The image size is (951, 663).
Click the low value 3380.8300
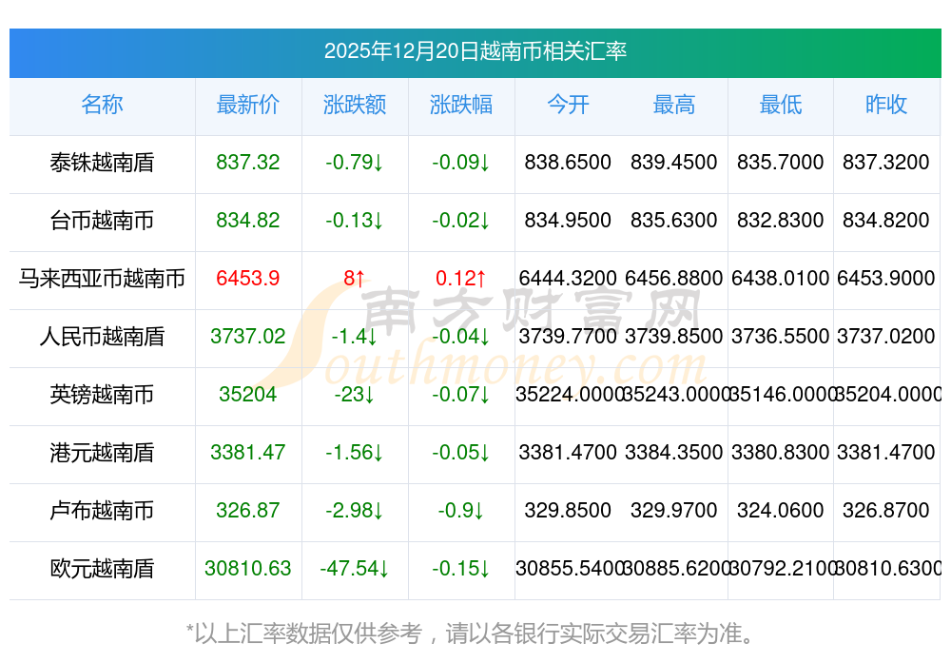point(781,452)
